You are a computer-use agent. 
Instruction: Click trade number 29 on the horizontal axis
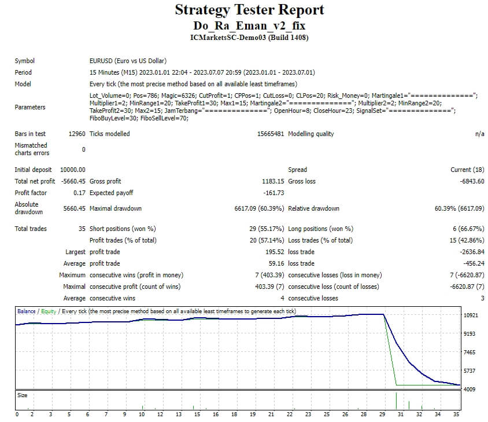click(382, 414)
